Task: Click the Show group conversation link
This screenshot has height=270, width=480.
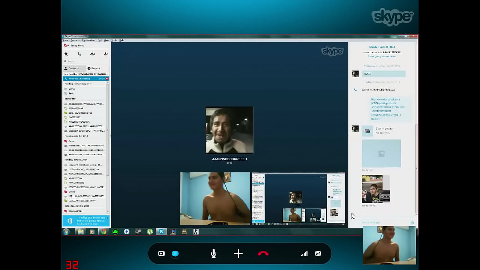Action: 382,56
